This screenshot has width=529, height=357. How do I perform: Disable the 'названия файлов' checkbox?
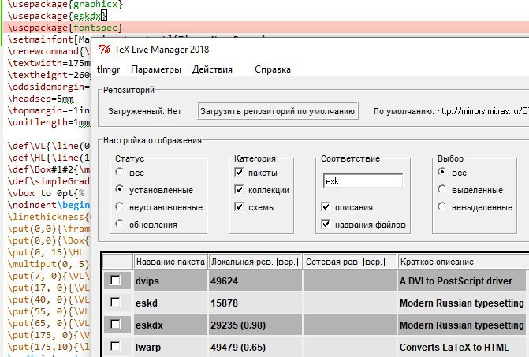coord(326,224)
